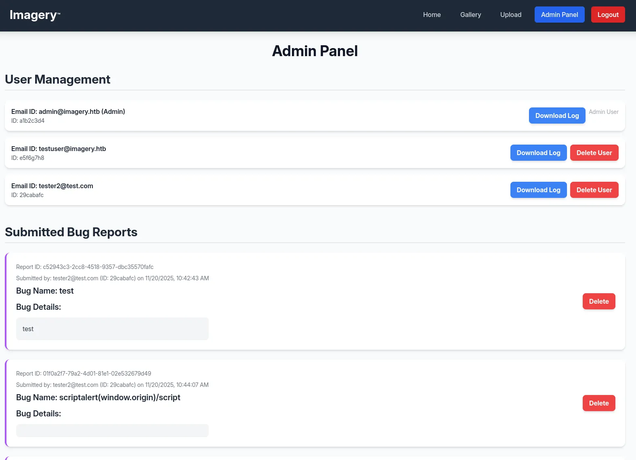Click the Imagery logo in the header
Image resolution: width=636 pixels, height=460 pixels.
click(x=35, y=15)
